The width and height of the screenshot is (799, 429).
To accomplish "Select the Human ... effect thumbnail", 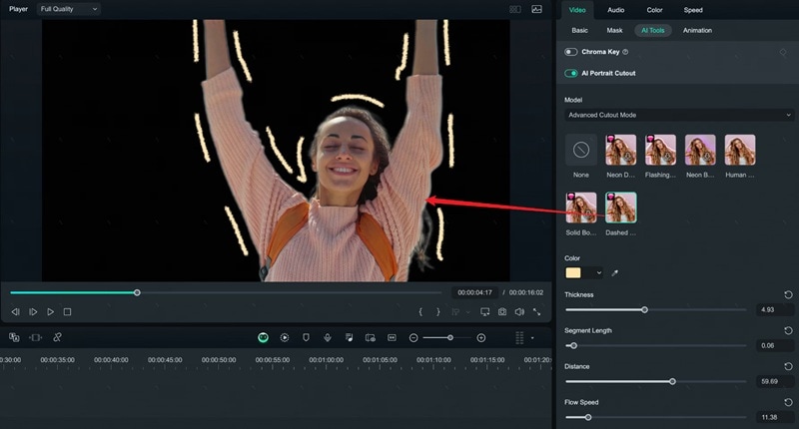I will (740, 150).
